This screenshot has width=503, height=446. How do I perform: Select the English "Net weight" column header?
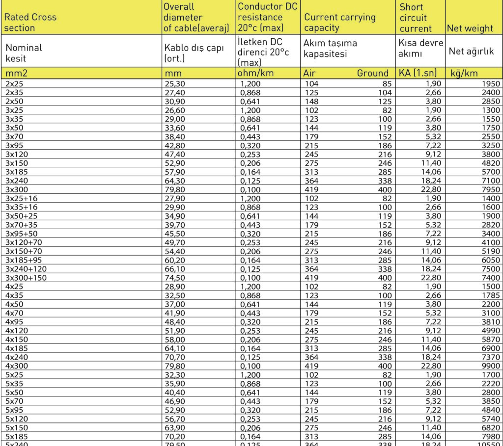[x=470, y=28]
